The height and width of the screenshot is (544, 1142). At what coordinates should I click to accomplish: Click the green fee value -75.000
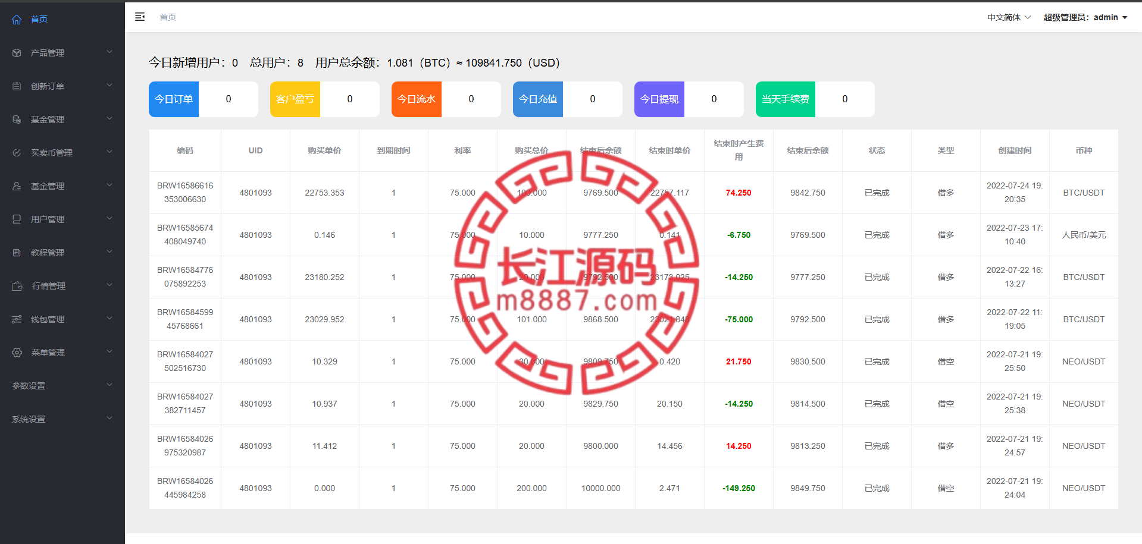coord(739,319)
